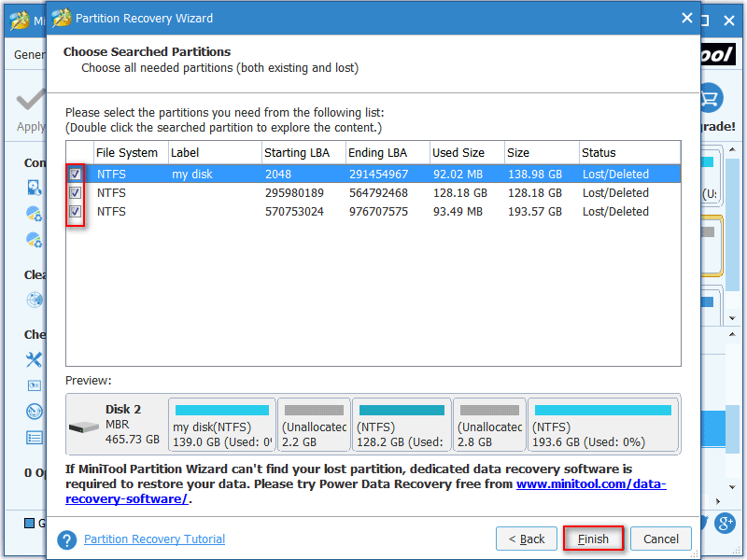
Task: Click the main window maximize button
Action: tap(705, 21)
